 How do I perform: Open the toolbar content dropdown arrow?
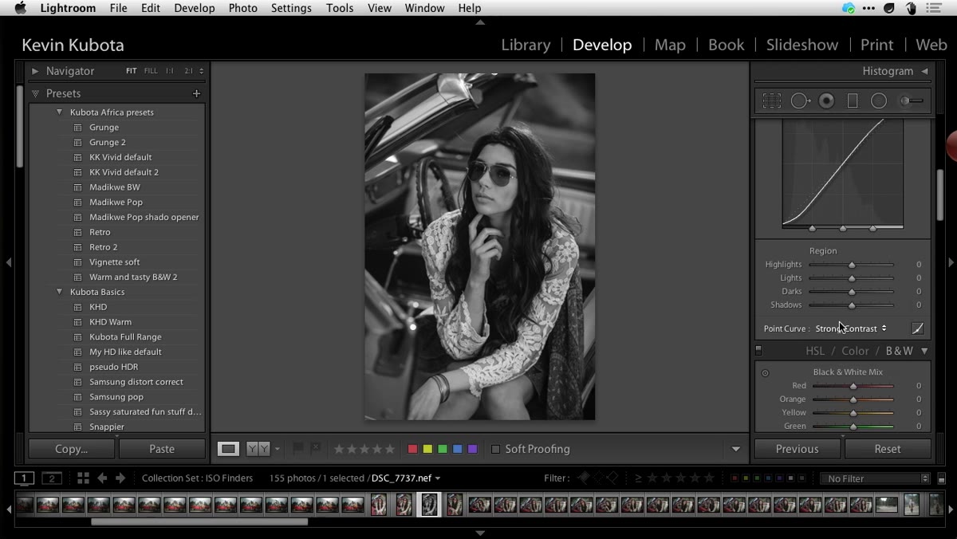click(736, 449)
